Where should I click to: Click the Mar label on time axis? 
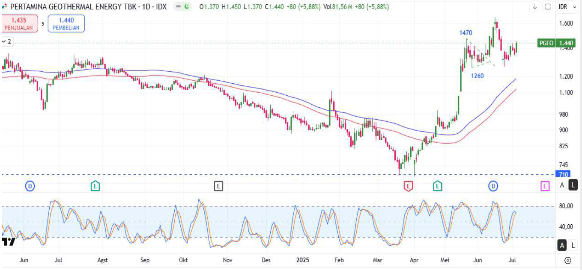(x=378, y=260)
